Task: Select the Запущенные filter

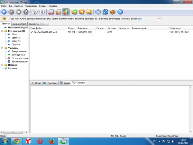Action: tap(18, 55)
